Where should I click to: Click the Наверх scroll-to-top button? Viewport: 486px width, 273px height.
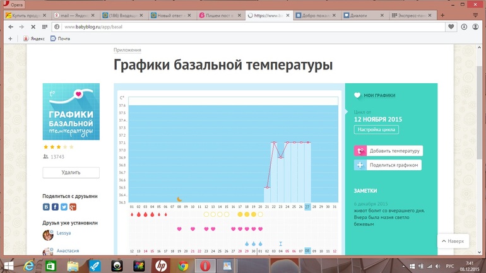(x=453, y=241)
